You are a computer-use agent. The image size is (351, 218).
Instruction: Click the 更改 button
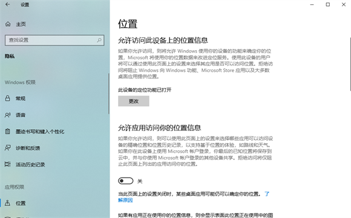tap(134, 101)
